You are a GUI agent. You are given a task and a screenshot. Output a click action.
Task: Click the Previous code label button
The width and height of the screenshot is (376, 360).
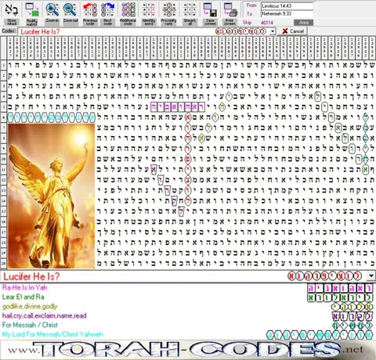(x=90, y=22)
